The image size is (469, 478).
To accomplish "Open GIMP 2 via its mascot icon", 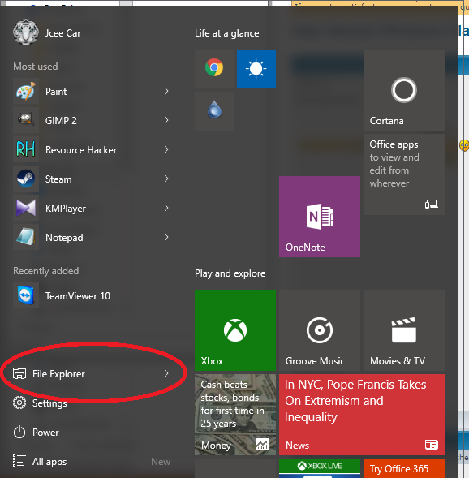I will point(26,120).
